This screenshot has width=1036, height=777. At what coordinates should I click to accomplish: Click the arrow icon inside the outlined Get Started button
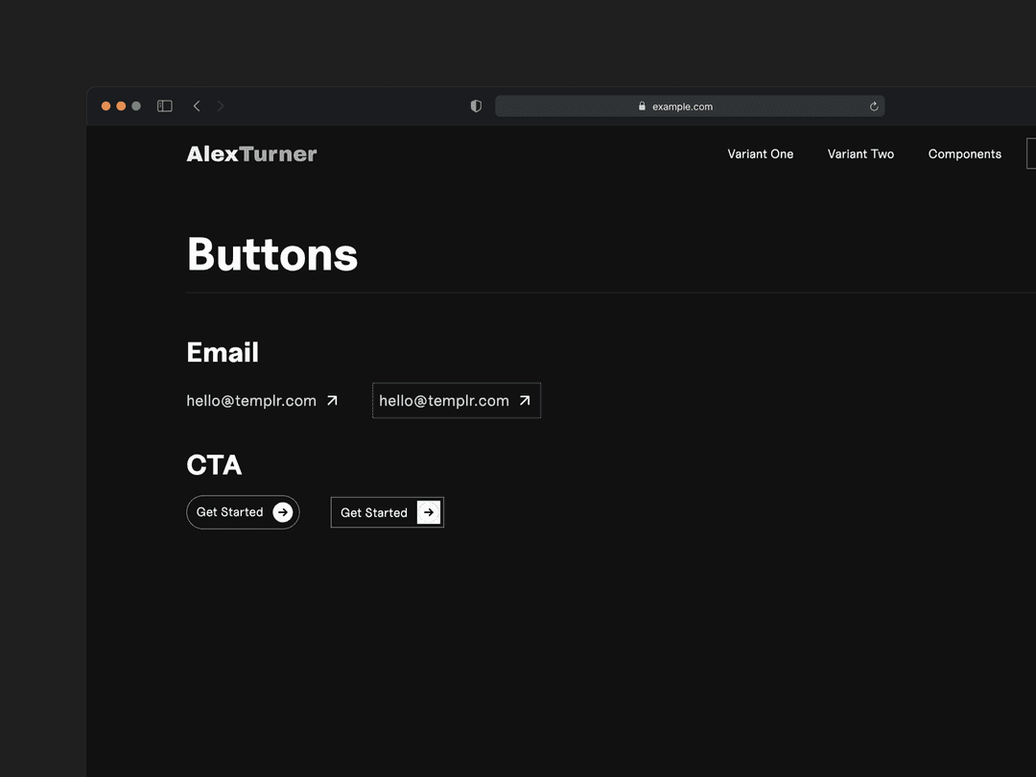[428, 511]
